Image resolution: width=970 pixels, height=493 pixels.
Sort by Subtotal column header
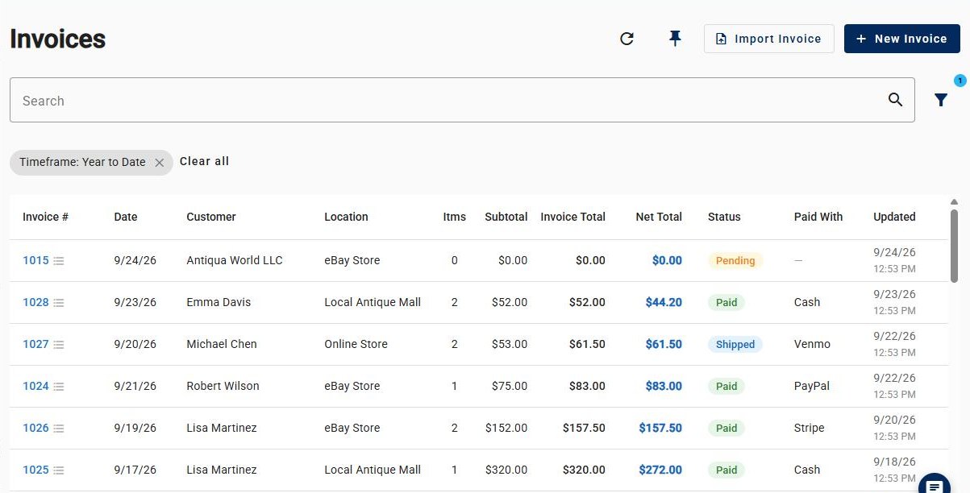[506, 217]
